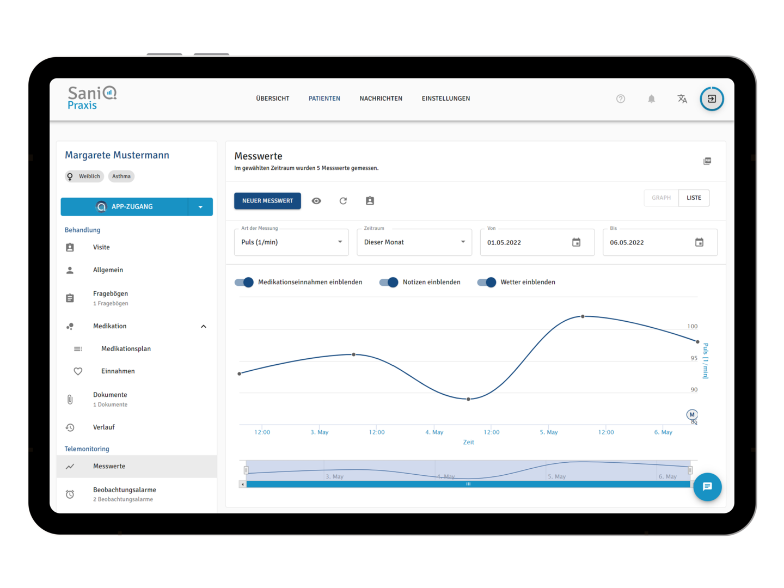Image resolution: width=784 pixels, height=588 pixels.
Task: Open calendar picker for Von date
Action: (576, 242)
